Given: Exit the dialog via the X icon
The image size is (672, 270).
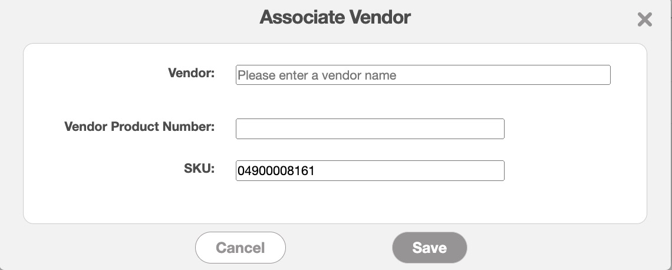Looking at the screenshot, I should point(644,20).
